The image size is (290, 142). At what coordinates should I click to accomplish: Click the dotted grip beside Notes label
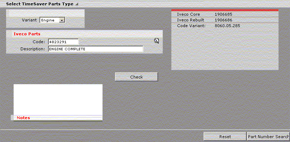tap(12, 117)
